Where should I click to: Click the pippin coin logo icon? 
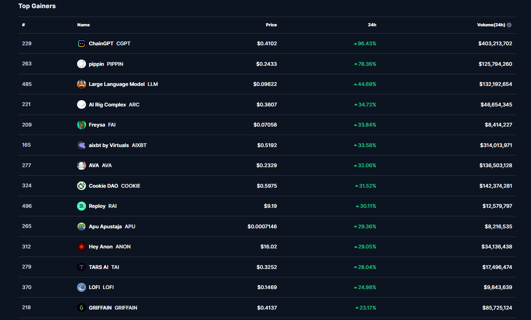pyautogui.click(x=81, y=64)
